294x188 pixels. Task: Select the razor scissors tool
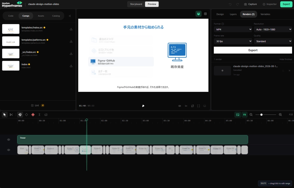click(11, 115)
